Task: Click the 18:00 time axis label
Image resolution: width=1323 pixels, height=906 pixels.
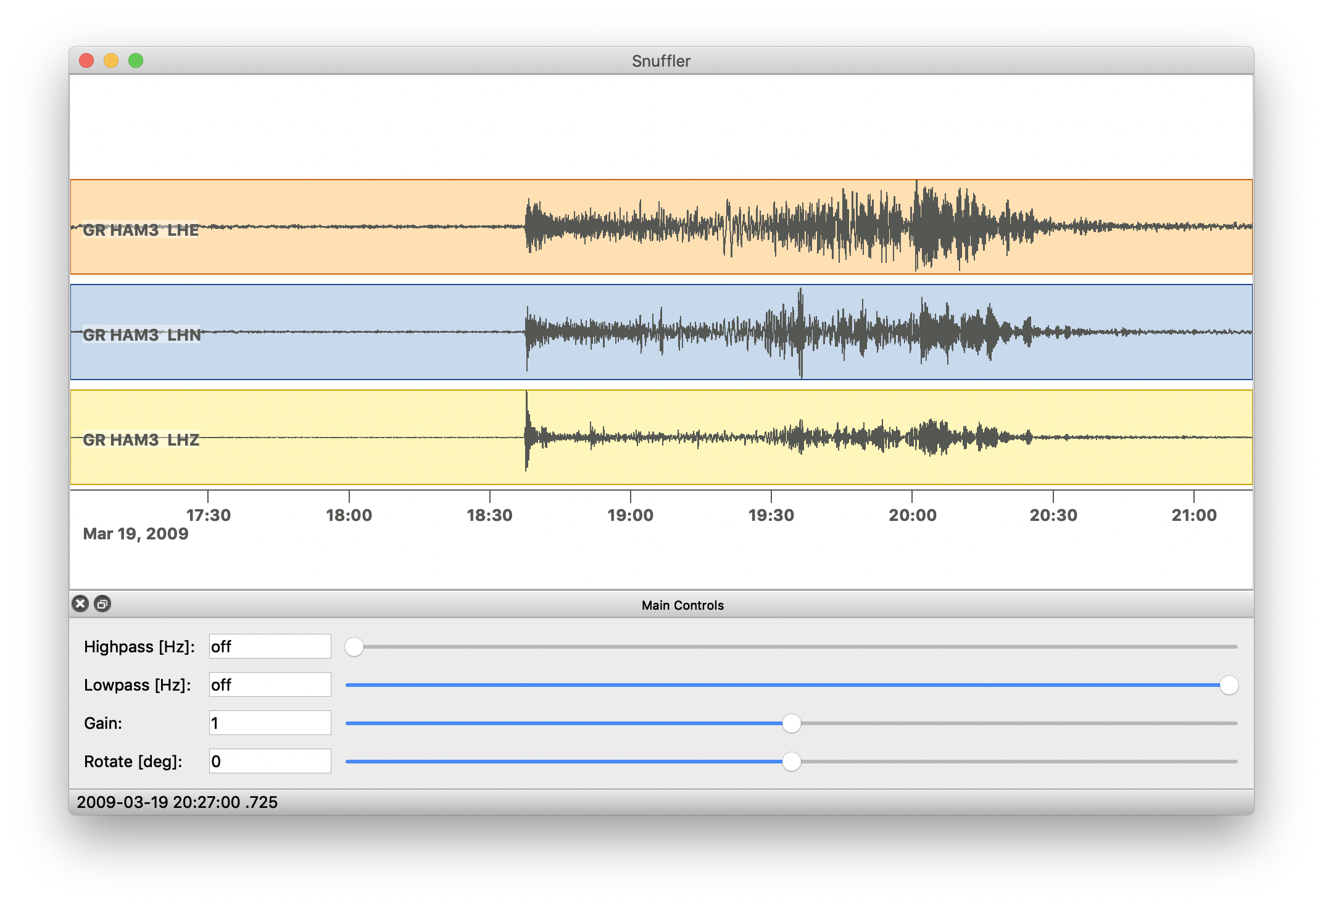Action: tap(349, 515)
